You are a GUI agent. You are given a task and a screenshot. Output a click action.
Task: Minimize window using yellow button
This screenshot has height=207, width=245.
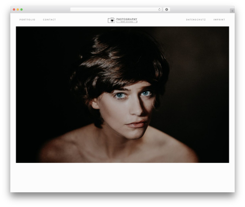click(x=18, y=10)
